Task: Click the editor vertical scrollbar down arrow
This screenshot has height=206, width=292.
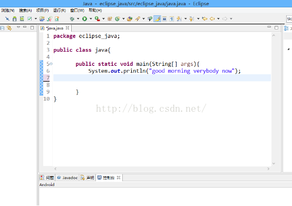Action: [274, 163]
